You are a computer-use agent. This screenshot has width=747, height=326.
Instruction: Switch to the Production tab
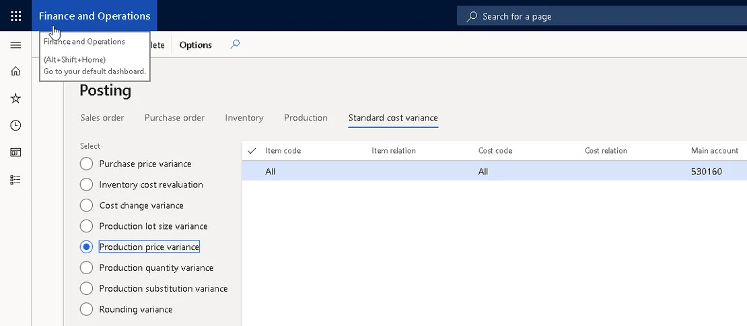coord(306,118)
